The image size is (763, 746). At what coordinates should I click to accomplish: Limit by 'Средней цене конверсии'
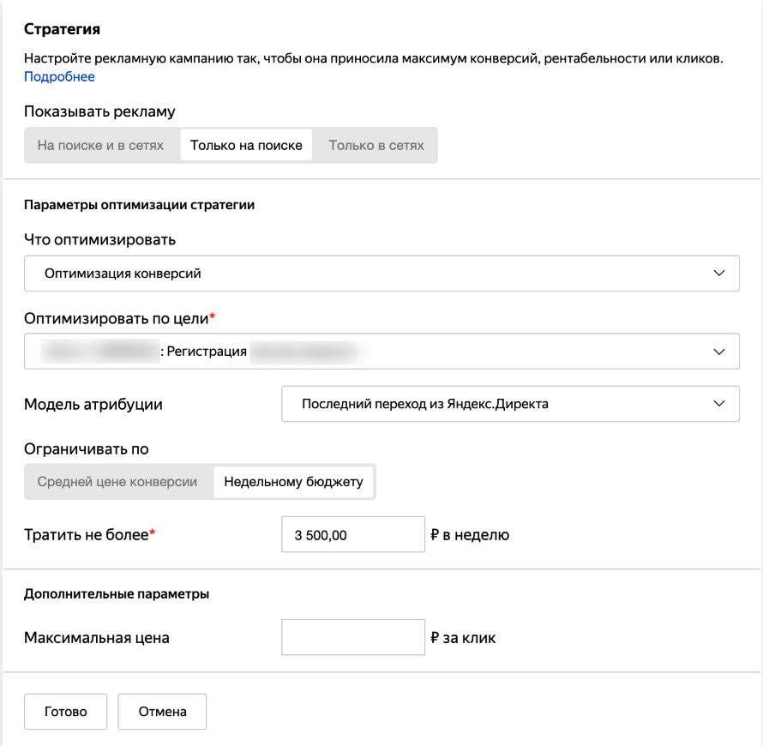(x=117, y=482)
